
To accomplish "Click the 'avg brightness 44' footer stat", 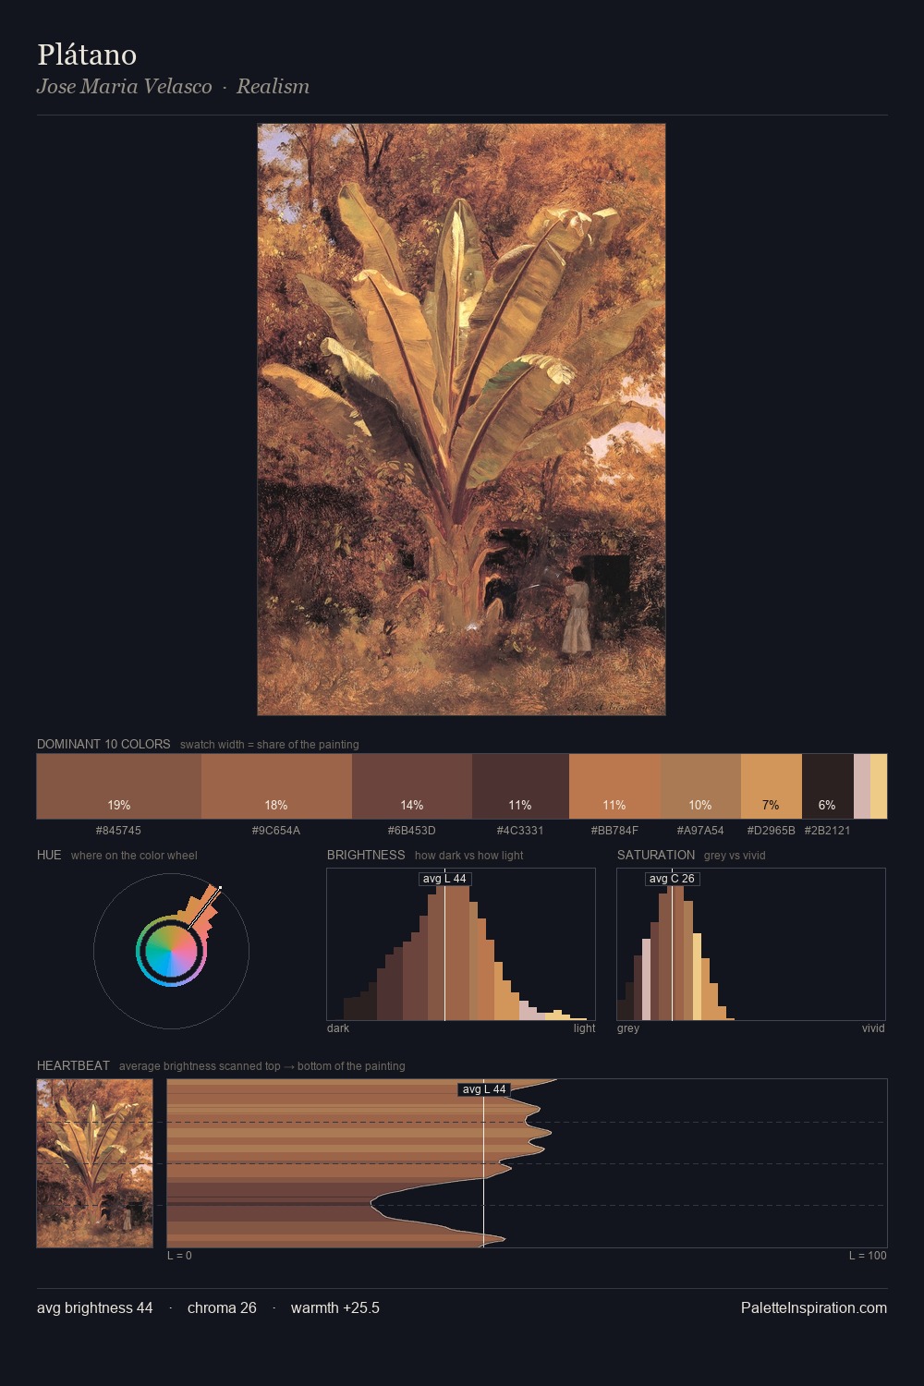I will (x=95, y=1308).
